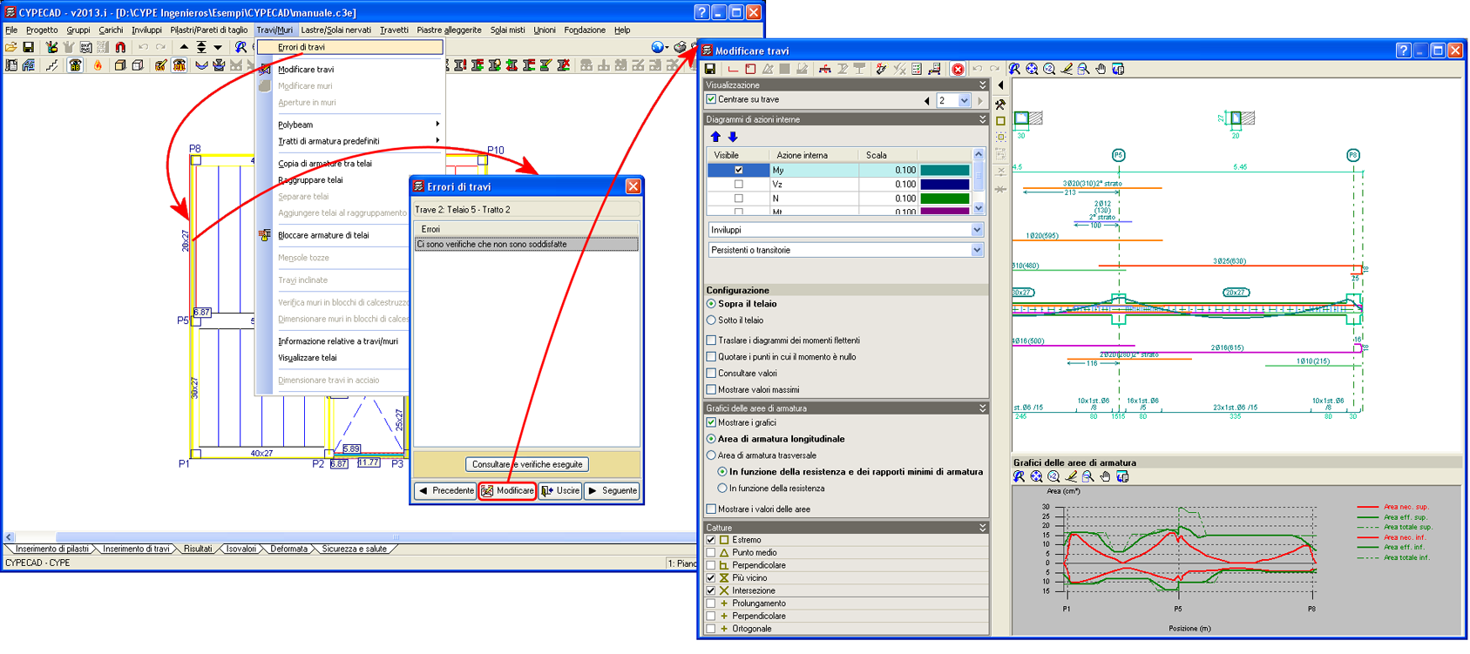Click the print view icon in Modificare travi
The width and height of the screenshot is (1470, 654).
tap(1118, 69)
